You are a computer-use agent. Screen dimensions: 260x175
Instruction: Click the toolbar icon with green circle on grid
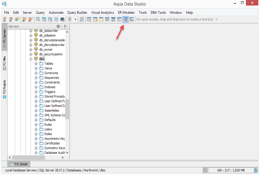pos(17,19)
